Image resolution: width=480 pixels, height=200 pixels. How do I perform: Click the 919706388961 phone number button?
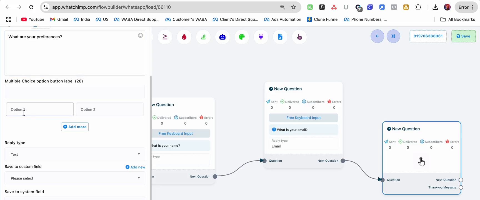pos(428,36)
